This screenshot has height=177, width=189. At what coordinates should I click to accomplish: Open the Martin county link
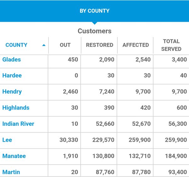[x=11, y=172]
